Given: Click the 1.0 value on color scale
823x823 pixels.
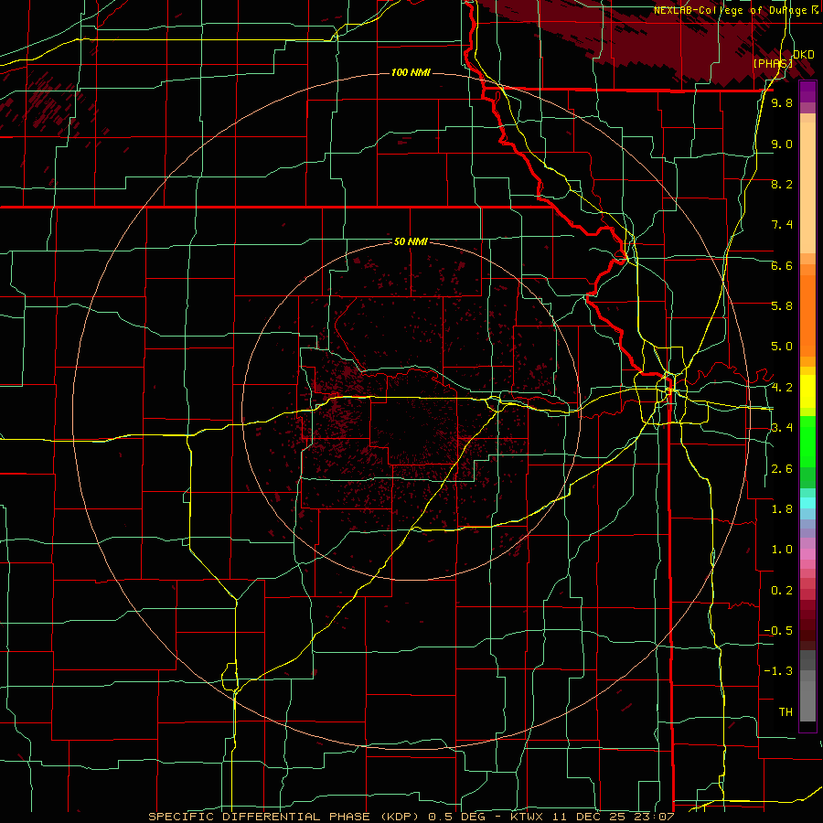Looking at the screenshot, I should point(782,550).
